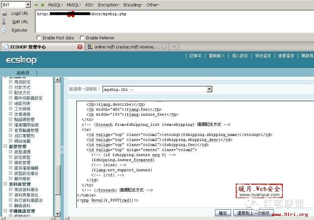This screenshot has height=220, width=314.
Task: Open 友情連接 in sidebar
Action: [22, 114]
